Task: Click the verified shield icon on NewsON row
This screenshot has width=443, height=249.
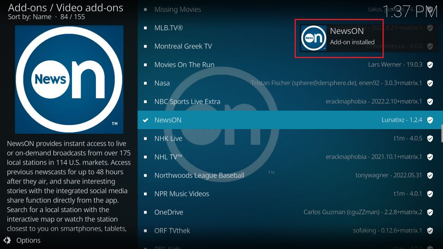Action: (430, 120)
